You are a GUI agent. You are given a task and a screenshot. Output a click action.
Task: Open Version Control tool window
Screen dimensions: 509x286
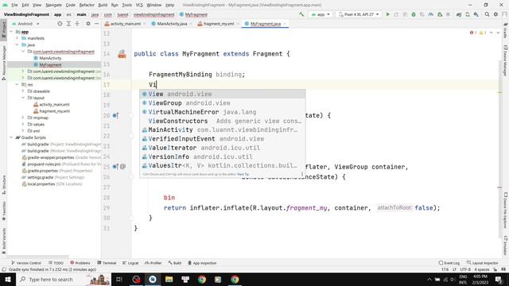pos(26,263)
